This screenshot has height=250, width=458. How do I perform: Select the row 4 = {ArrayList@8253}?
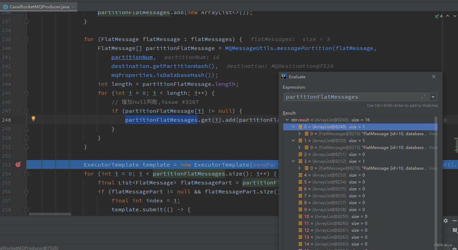pos(358,175)
